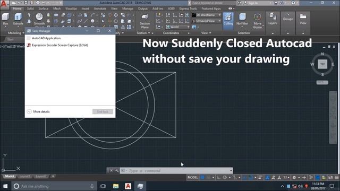Open the Groups panel button

288,17
